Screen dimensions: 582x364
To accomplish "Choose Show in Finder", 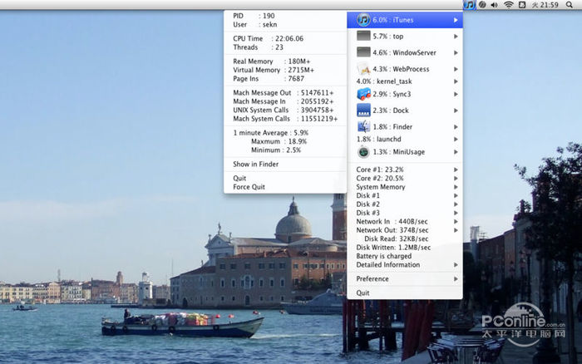I will point(255,165).
